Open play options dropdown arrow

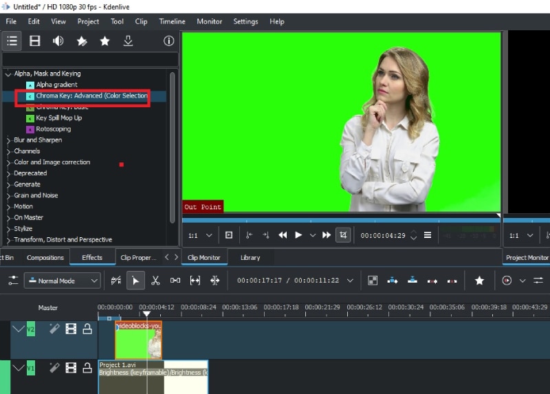pyautogui.click(x=313, y=235)
